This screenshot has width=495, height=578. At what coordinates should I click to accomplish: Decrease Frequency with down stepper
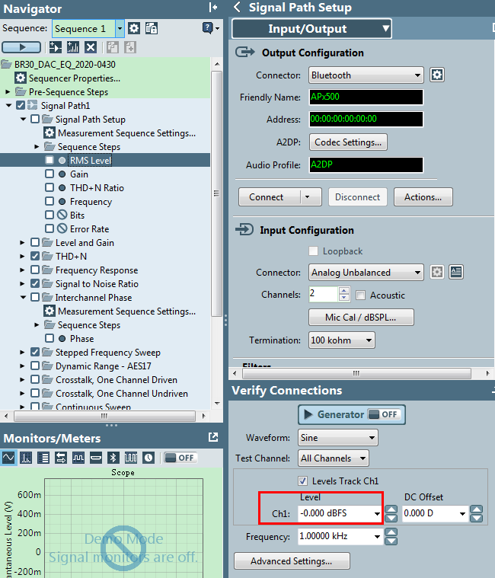coord(391,541)
